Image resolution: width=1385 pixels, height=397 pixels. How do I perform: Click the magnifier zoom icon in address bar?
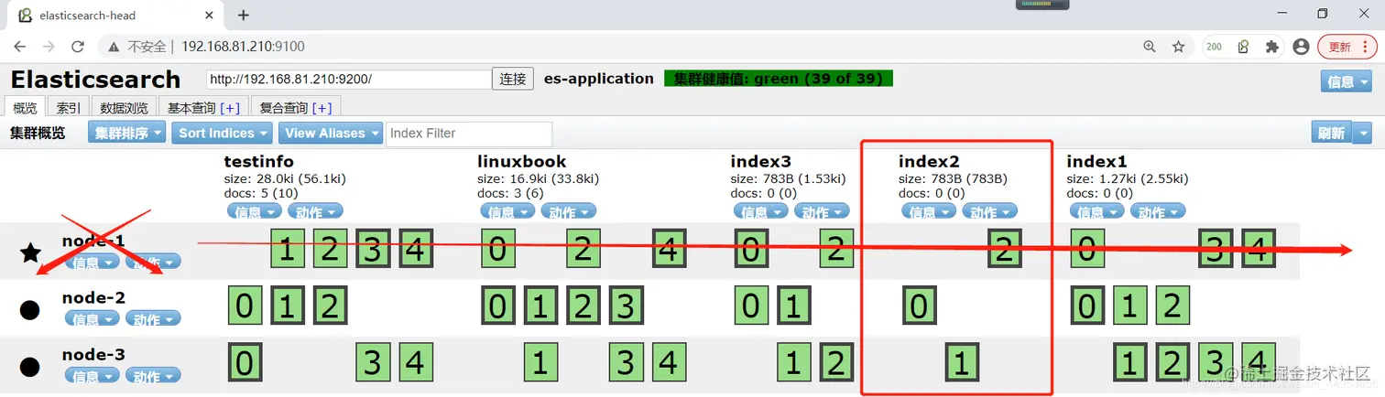coord(1150,47)
